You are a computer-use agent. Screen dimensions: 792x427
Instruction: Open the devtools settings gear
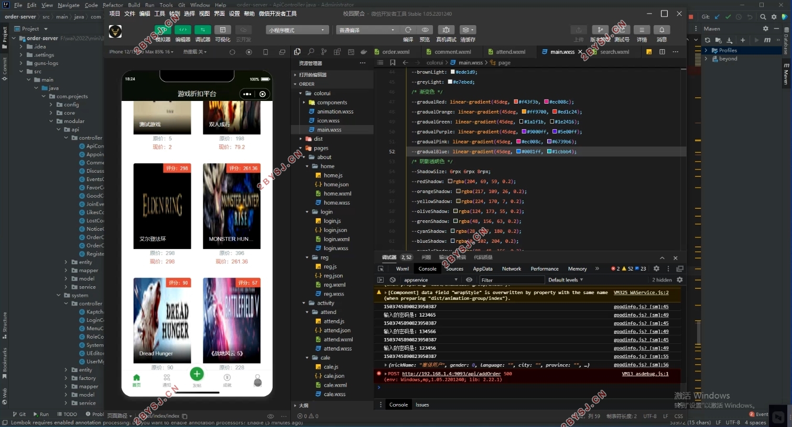(656, 269)
